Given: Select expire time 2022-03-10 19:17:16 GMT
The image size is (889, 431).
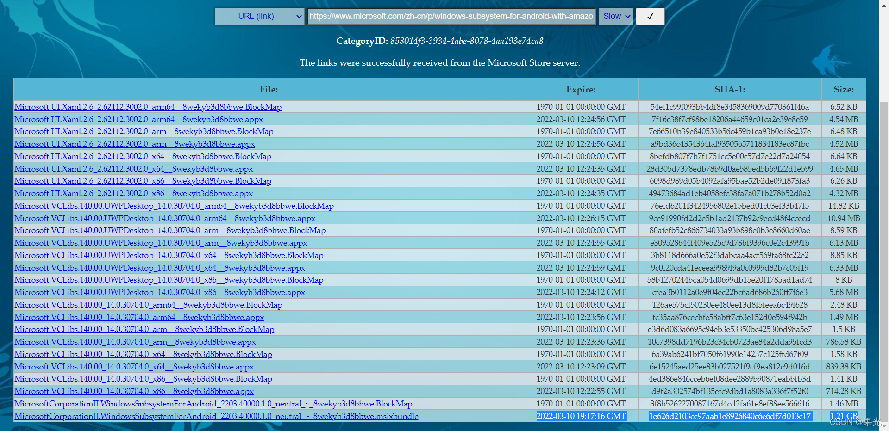Looking at the screenshot, I should tap(581, 416).
